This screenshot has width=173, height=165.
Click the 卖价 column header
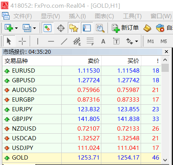pyautogui.click(x=82, y=61)
